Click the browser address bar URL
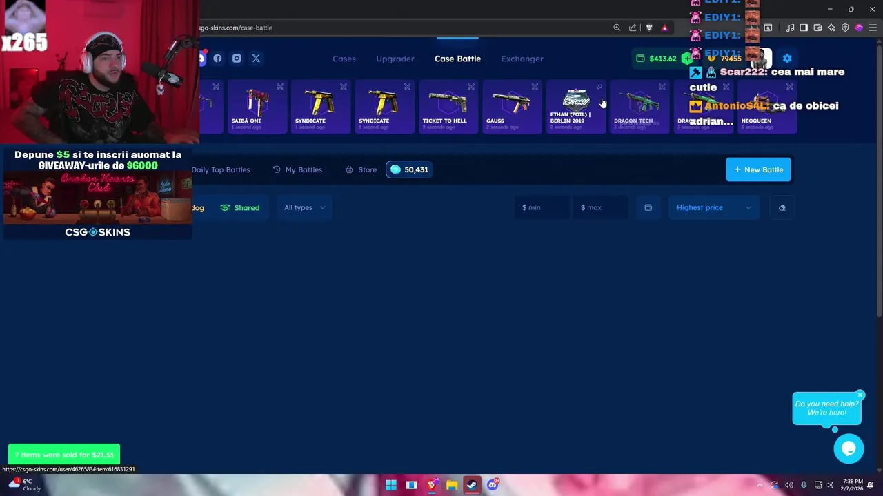Screen dimensions: 883x496 coord(236,28)
